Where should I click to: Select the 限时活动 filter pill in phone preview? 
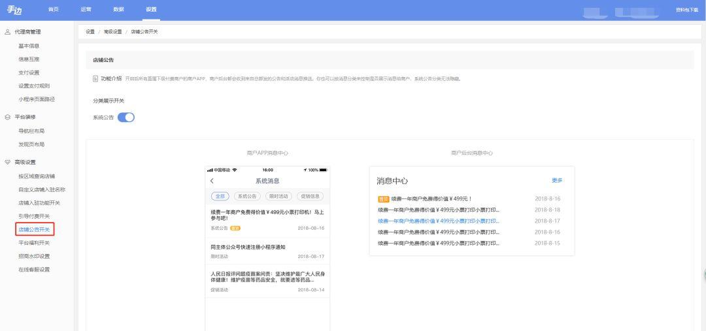(x=278, y=196)
